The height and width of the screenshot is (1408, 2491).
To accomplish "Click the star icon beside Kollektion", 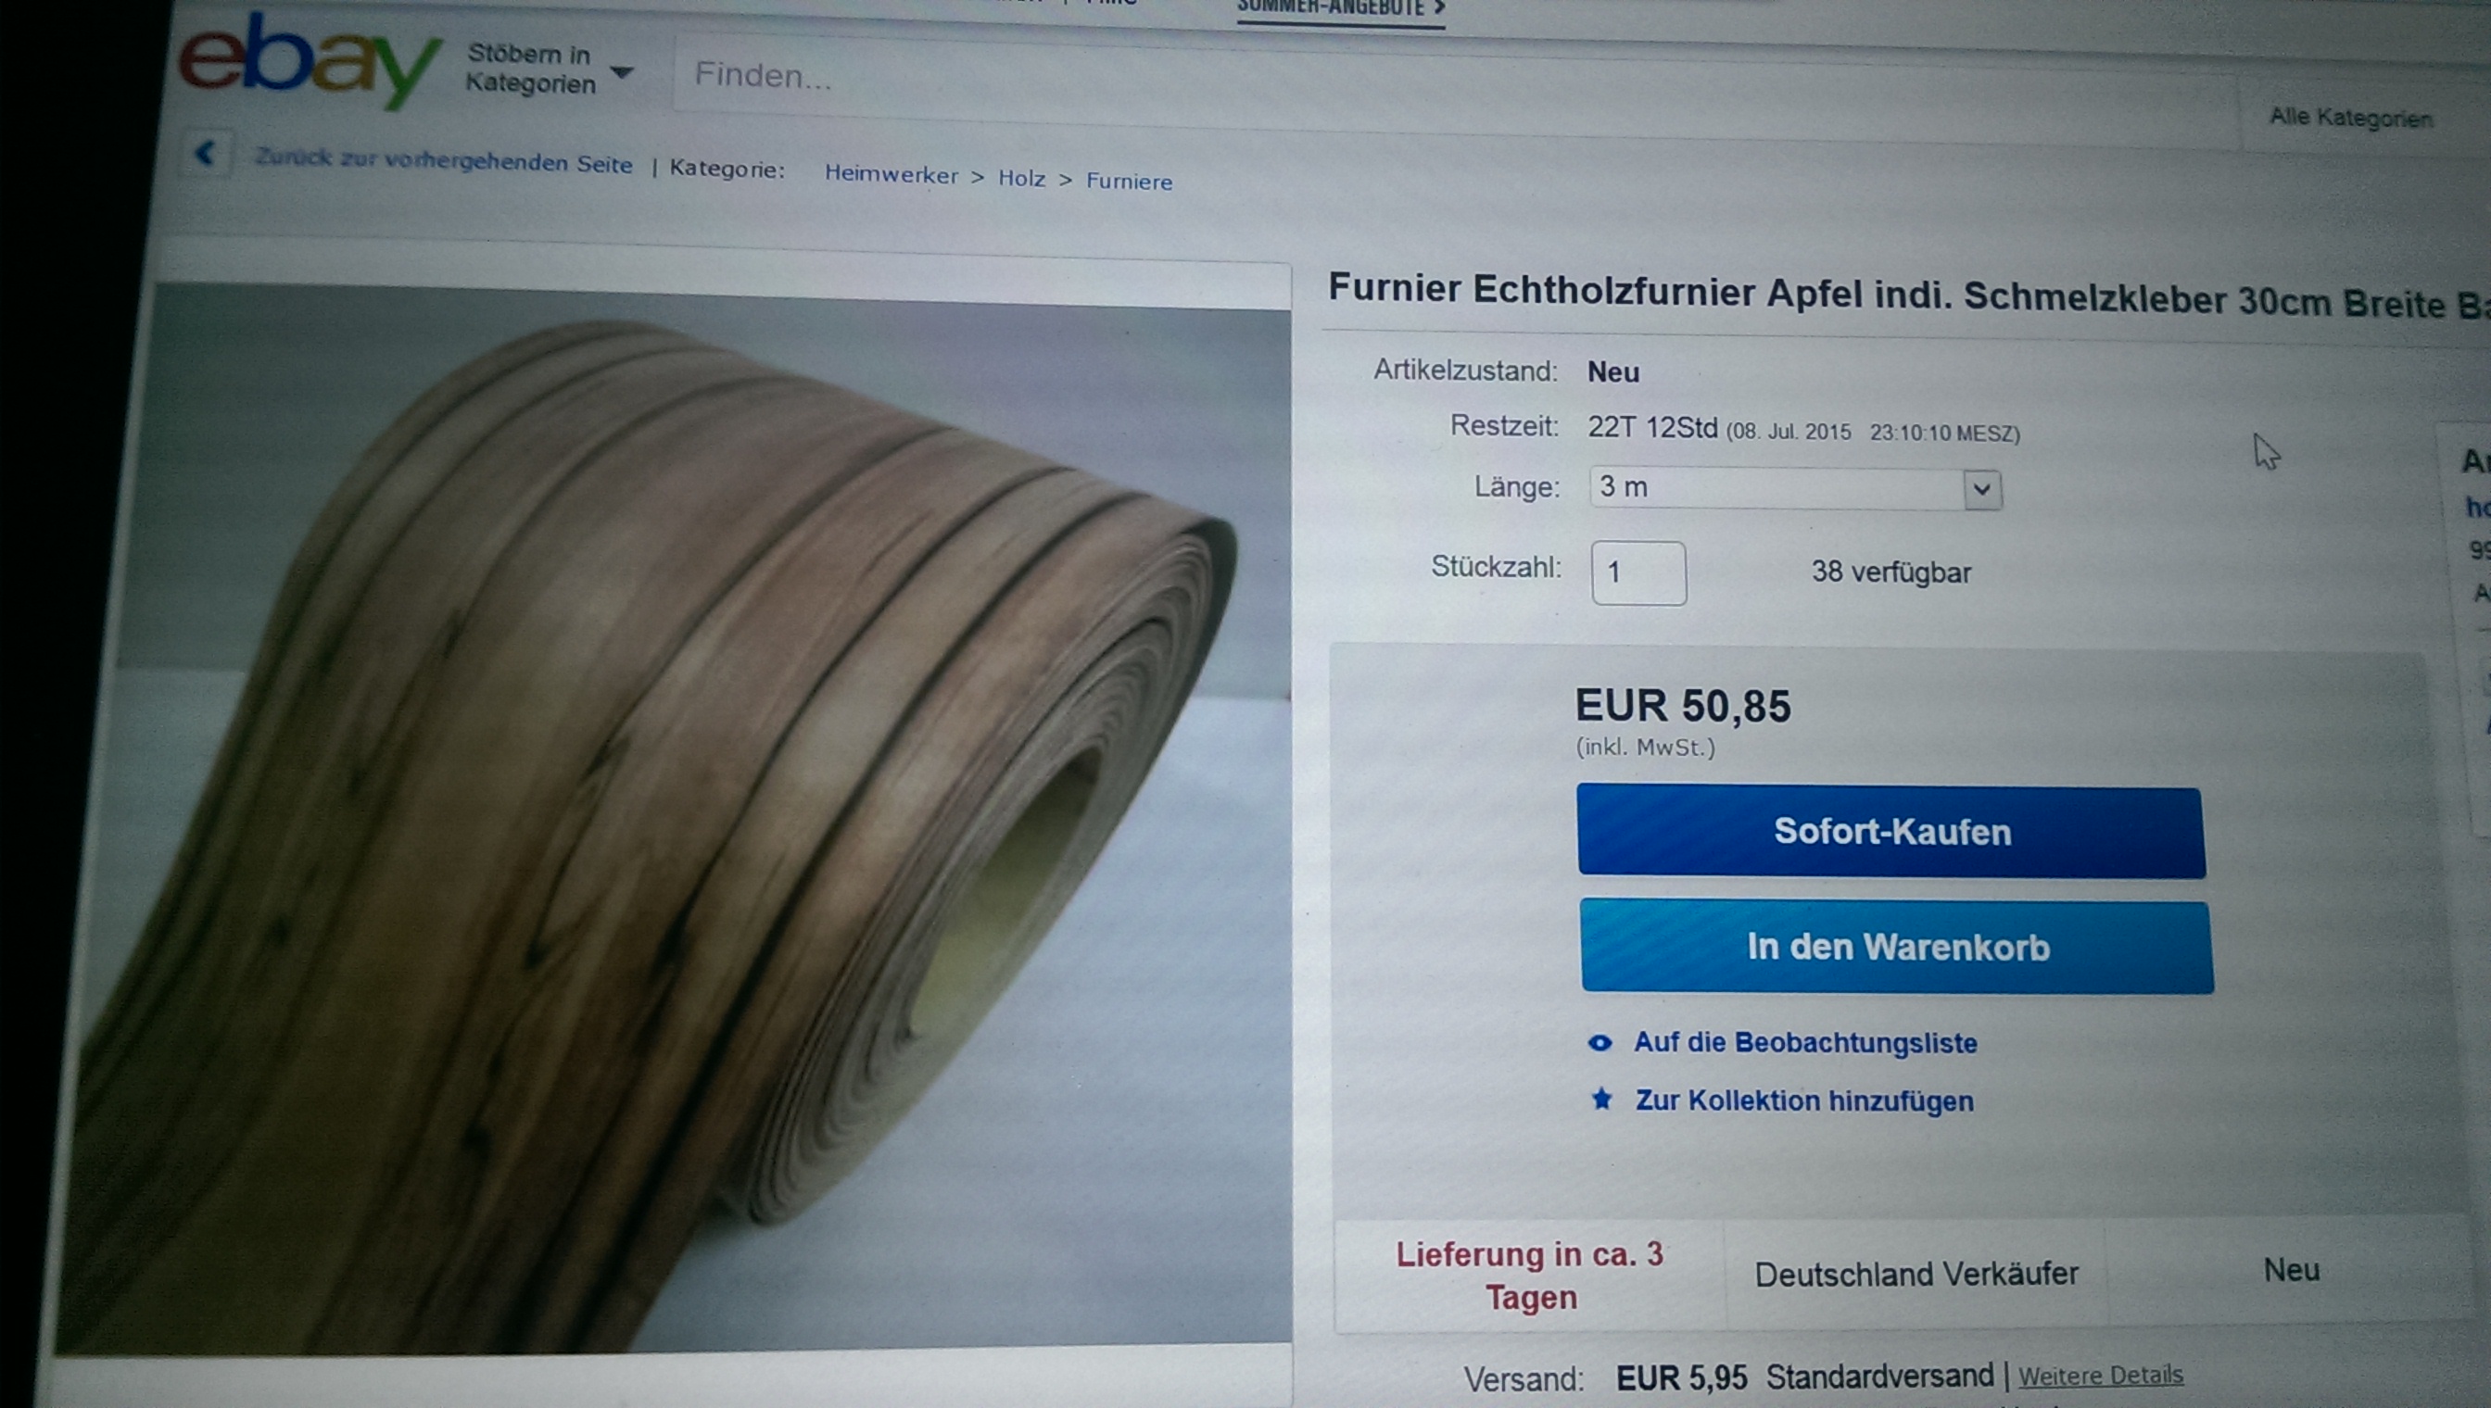I will tap(1602, 1099).
